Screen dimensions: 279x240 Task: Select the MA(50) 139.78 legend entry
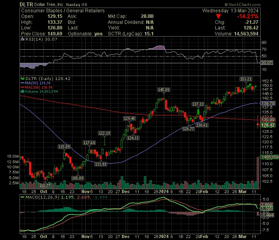point(35,83)
